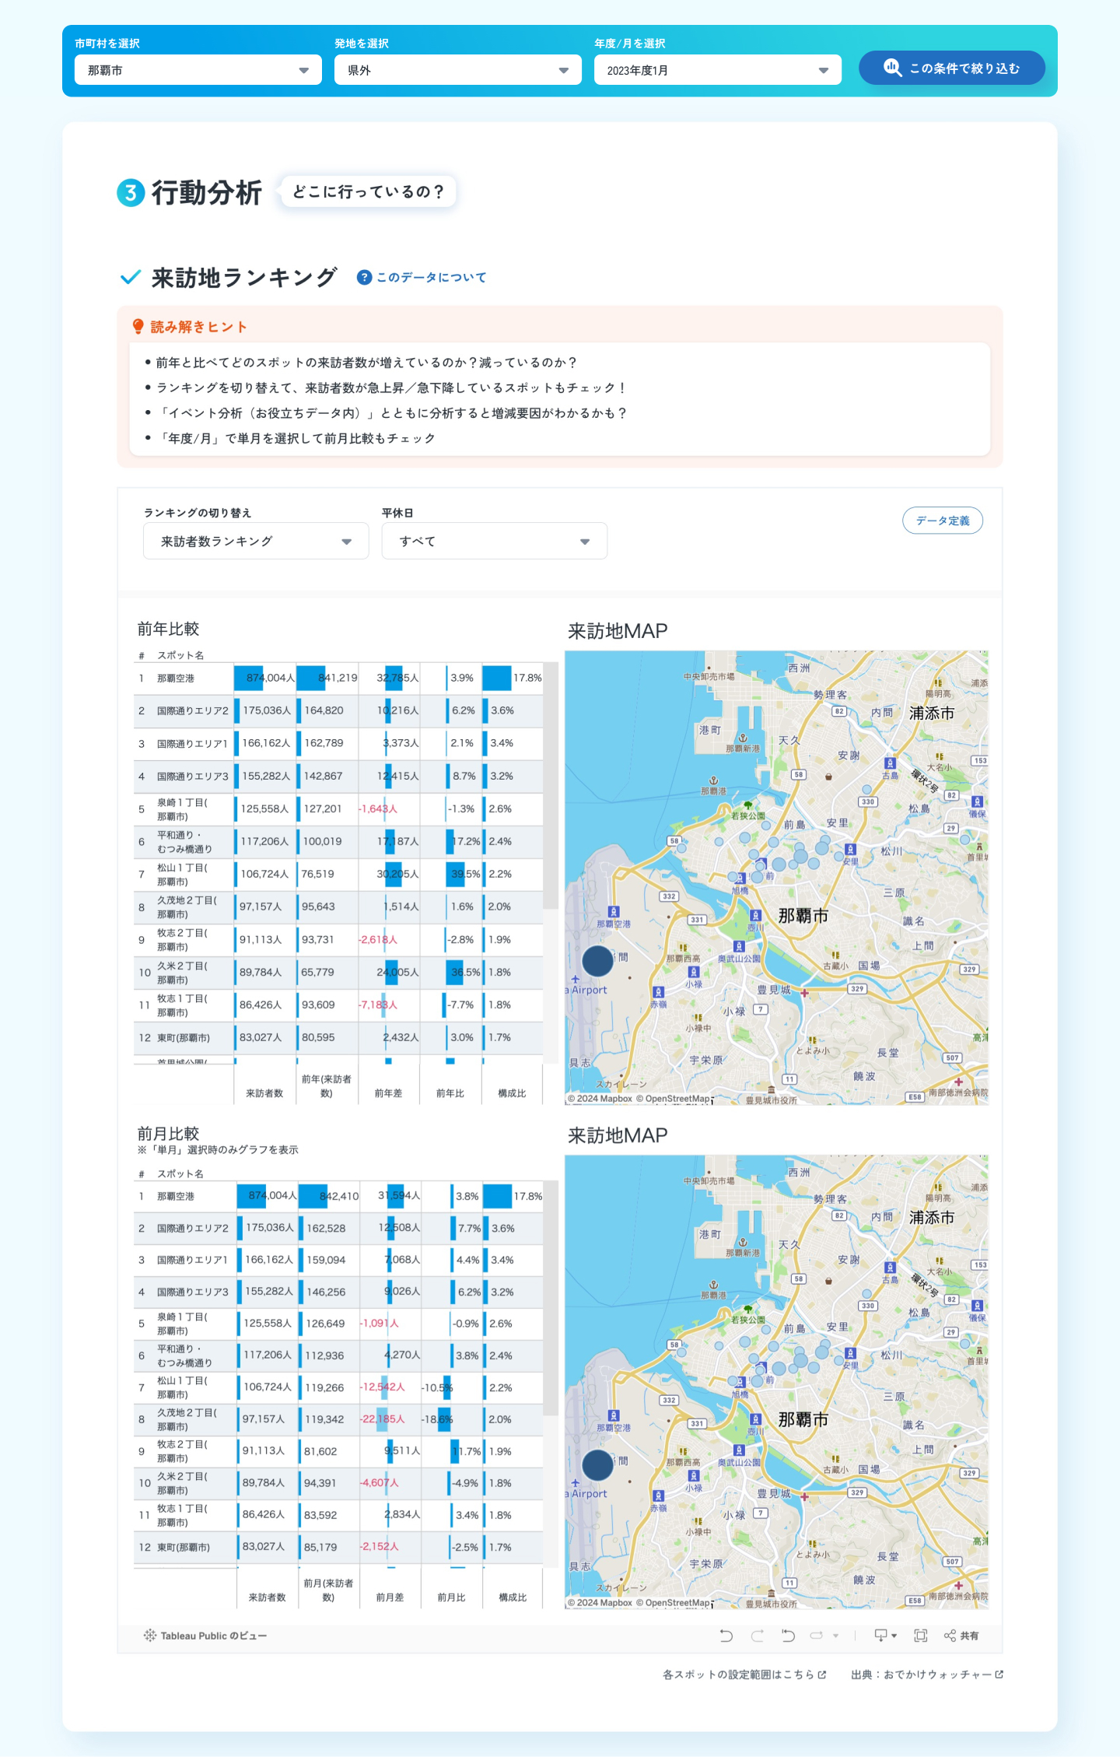Open the download icon menu in Tableau toolbar
This screenshot has height=1757, width=1120.
coord(885,1636)
